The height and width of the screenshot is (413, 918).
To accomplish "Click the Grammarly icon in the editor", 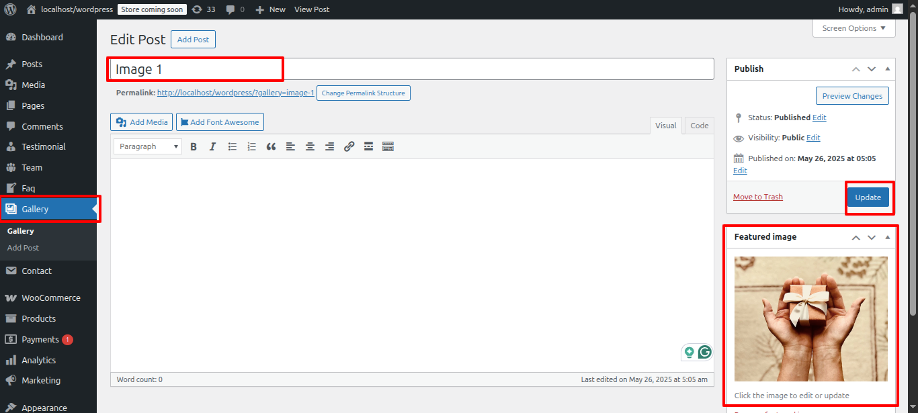I will click(x=704, y=352).
